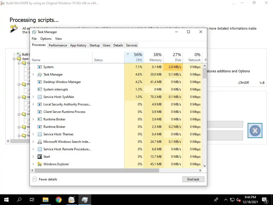Switch to the Users tab
This screenshot has width=273, height=205.
107,45
